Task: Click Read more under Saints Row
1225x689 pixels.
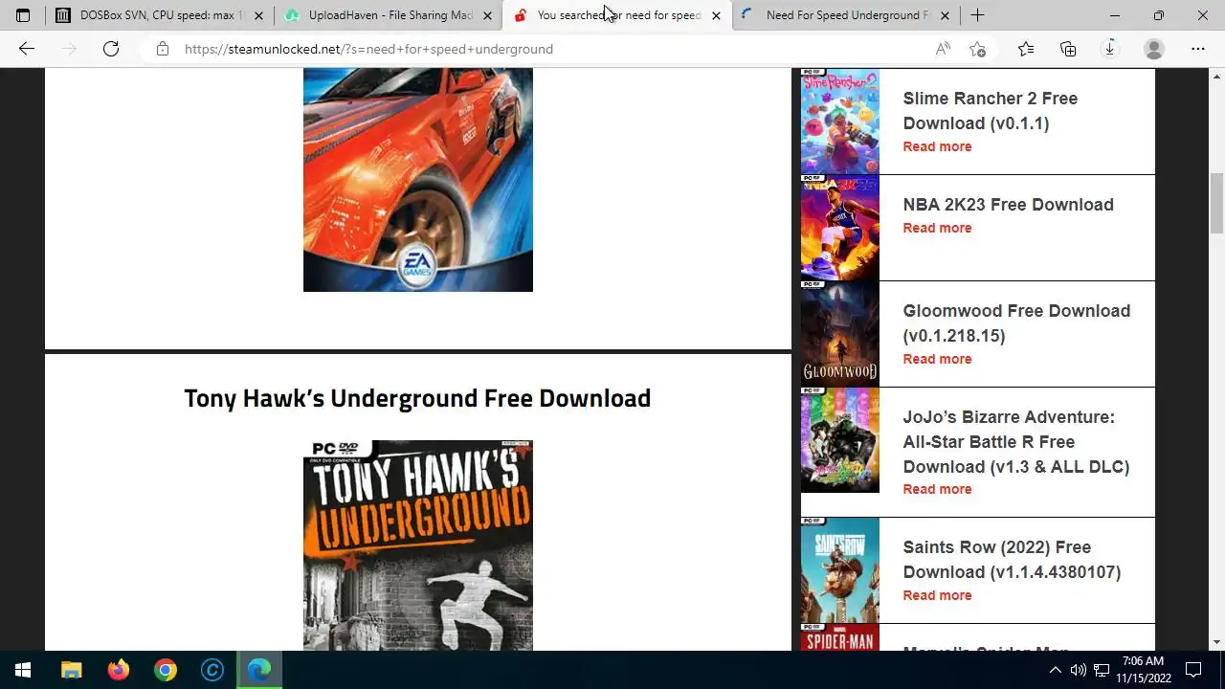Action: 937,595
